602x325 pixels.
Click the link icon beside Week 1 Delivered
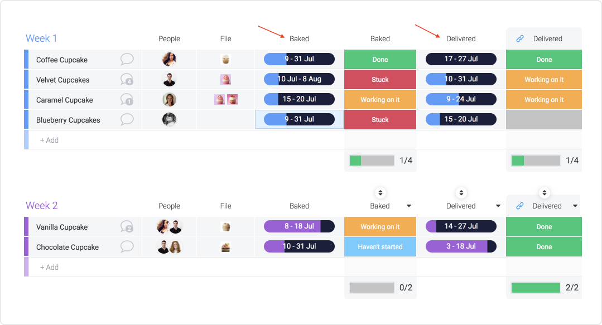(x=520, y=38)
